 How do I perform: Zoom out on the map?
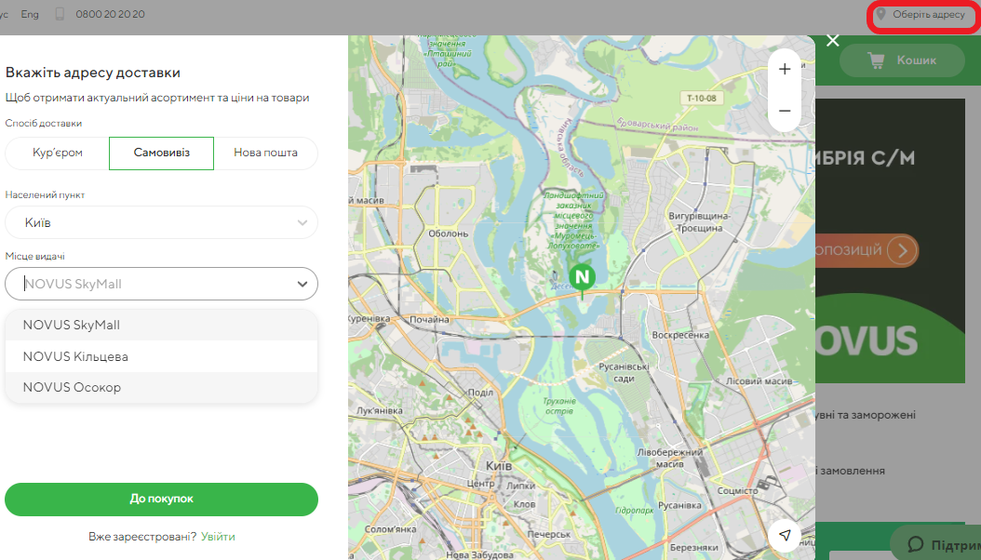[x=785, y=111]
